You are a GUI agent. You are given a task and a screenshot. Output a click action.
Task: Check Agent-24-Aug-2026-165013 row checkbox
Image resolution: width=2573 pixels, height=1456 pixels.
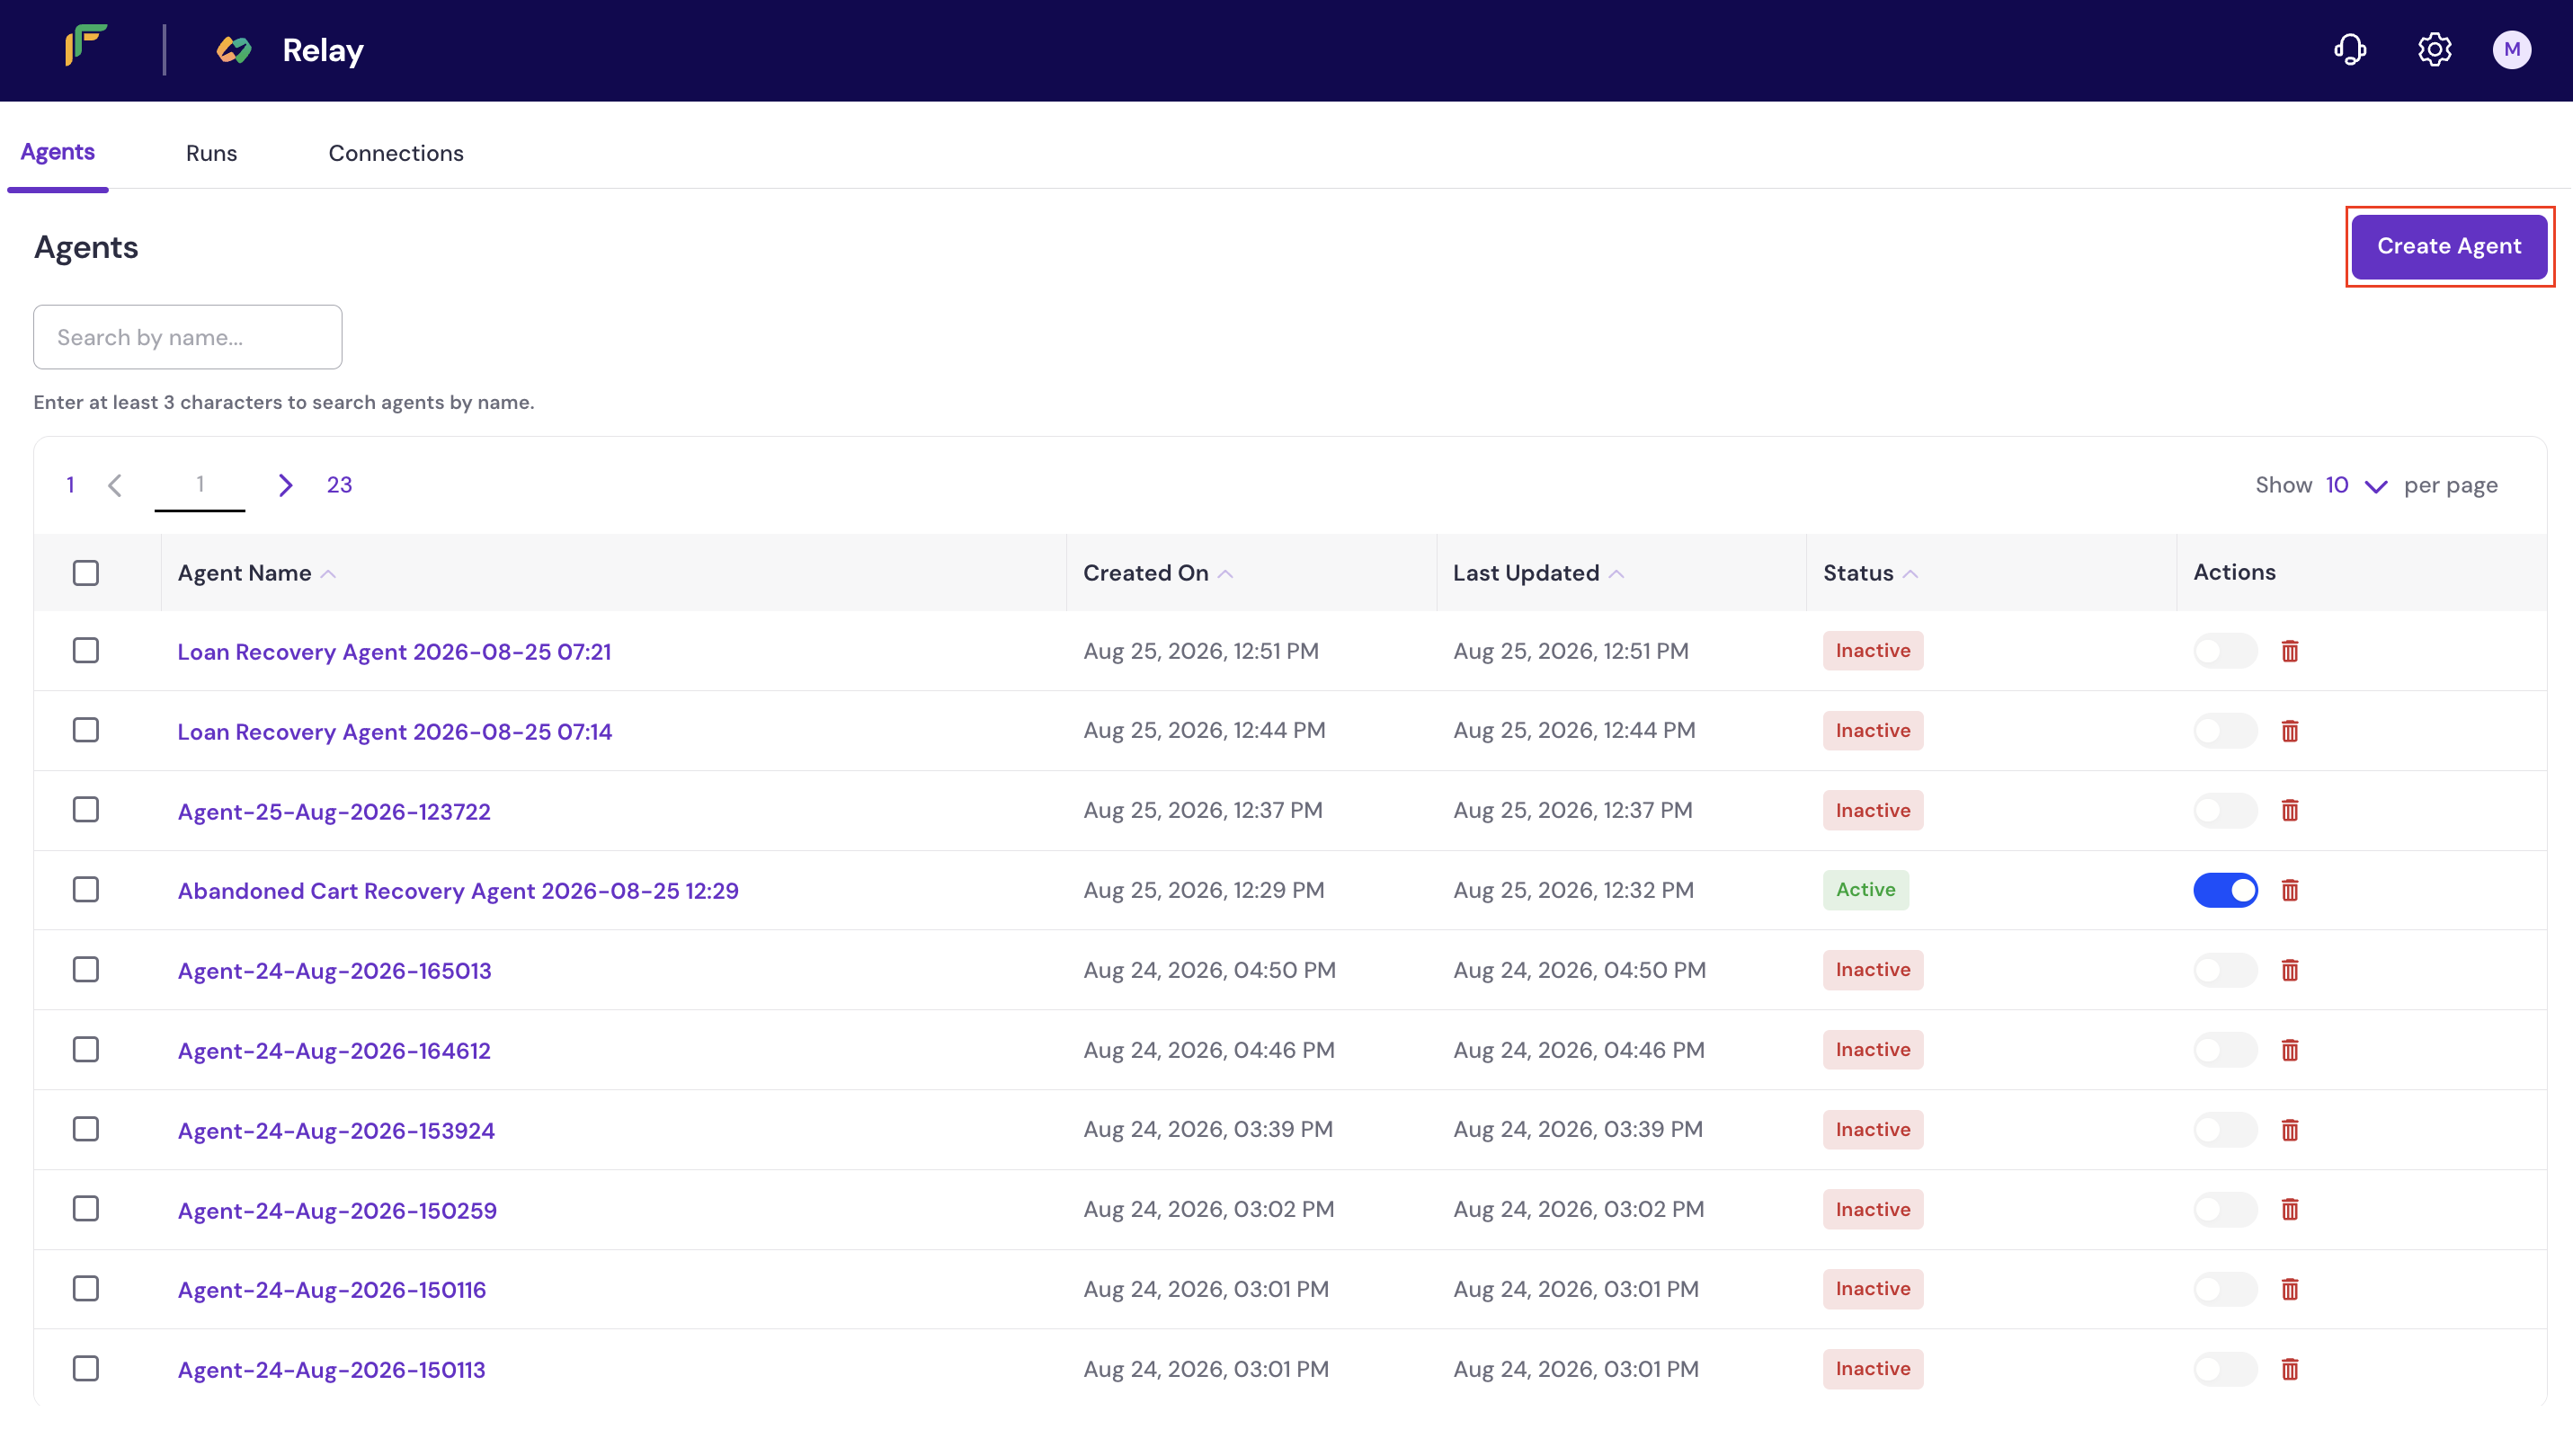[x=86, y=970]
